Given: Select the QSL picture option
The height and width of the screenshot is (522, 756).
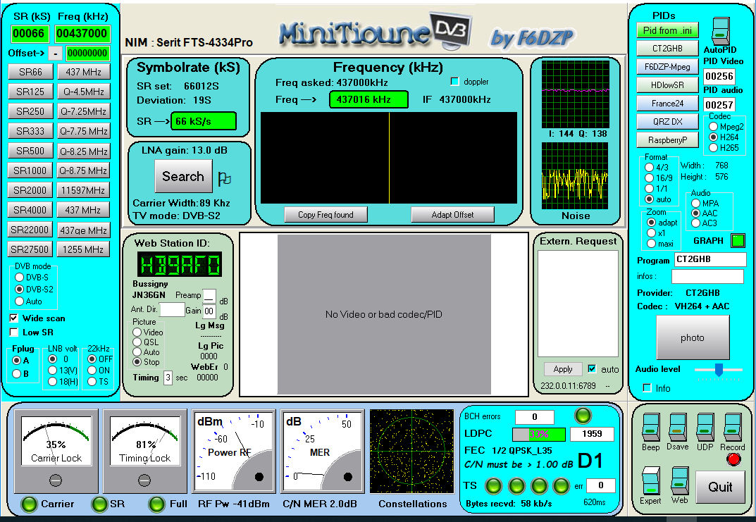Looking at the screenshot, I should pyautogui.click(x=137, y=342).
